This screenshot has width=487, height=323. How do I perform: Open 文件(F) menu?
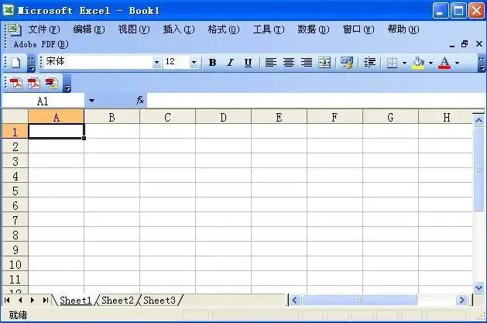click(44, 29)
